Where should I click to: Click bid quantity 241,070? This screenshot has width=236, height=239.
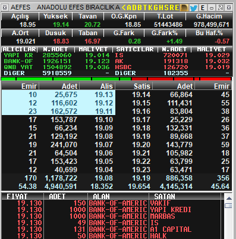point(64,145)
